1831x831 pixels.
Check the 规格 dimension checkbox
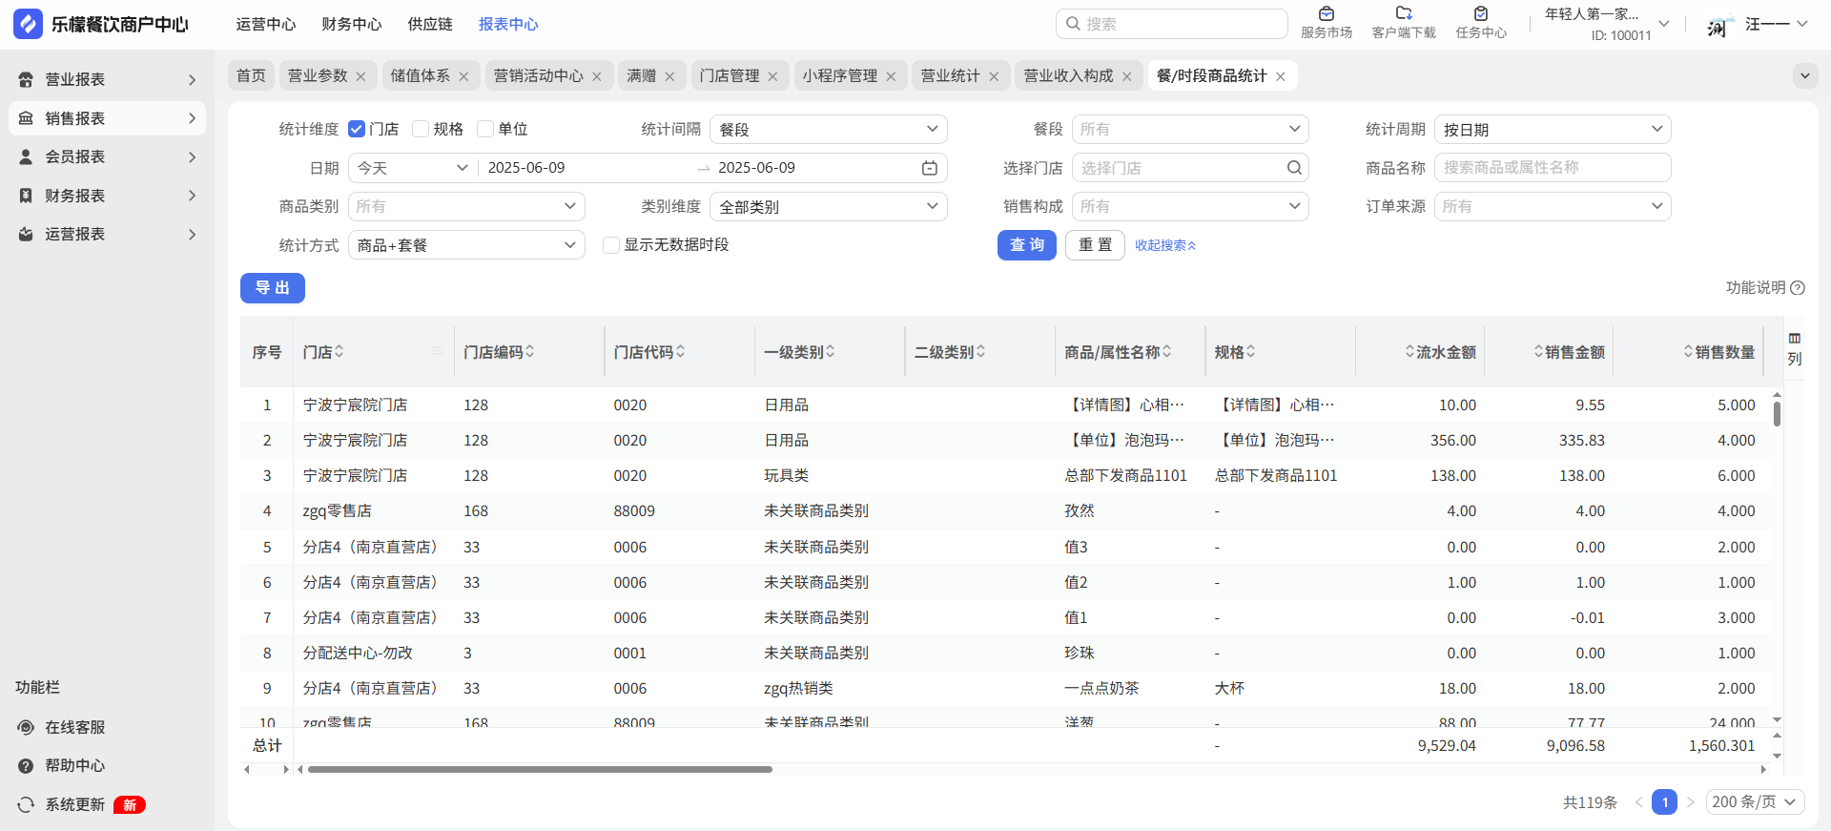pyautogui.click(x=421, y=129)
